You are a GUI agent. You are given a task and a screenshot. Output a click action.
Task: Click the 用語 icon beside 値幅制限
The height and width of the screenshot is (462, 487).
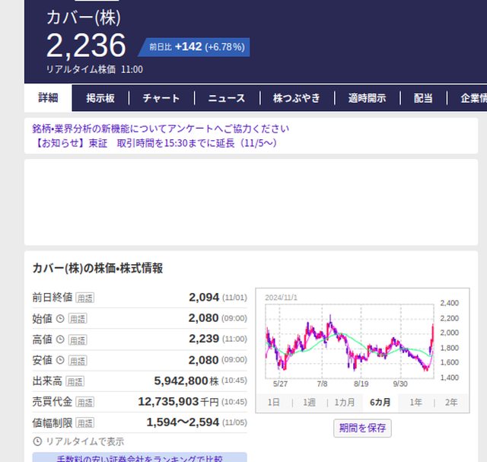[84, 422]
